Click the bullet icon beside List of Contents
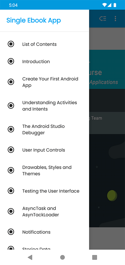This screenshot has height=265, width=125. tap(11, 44)
